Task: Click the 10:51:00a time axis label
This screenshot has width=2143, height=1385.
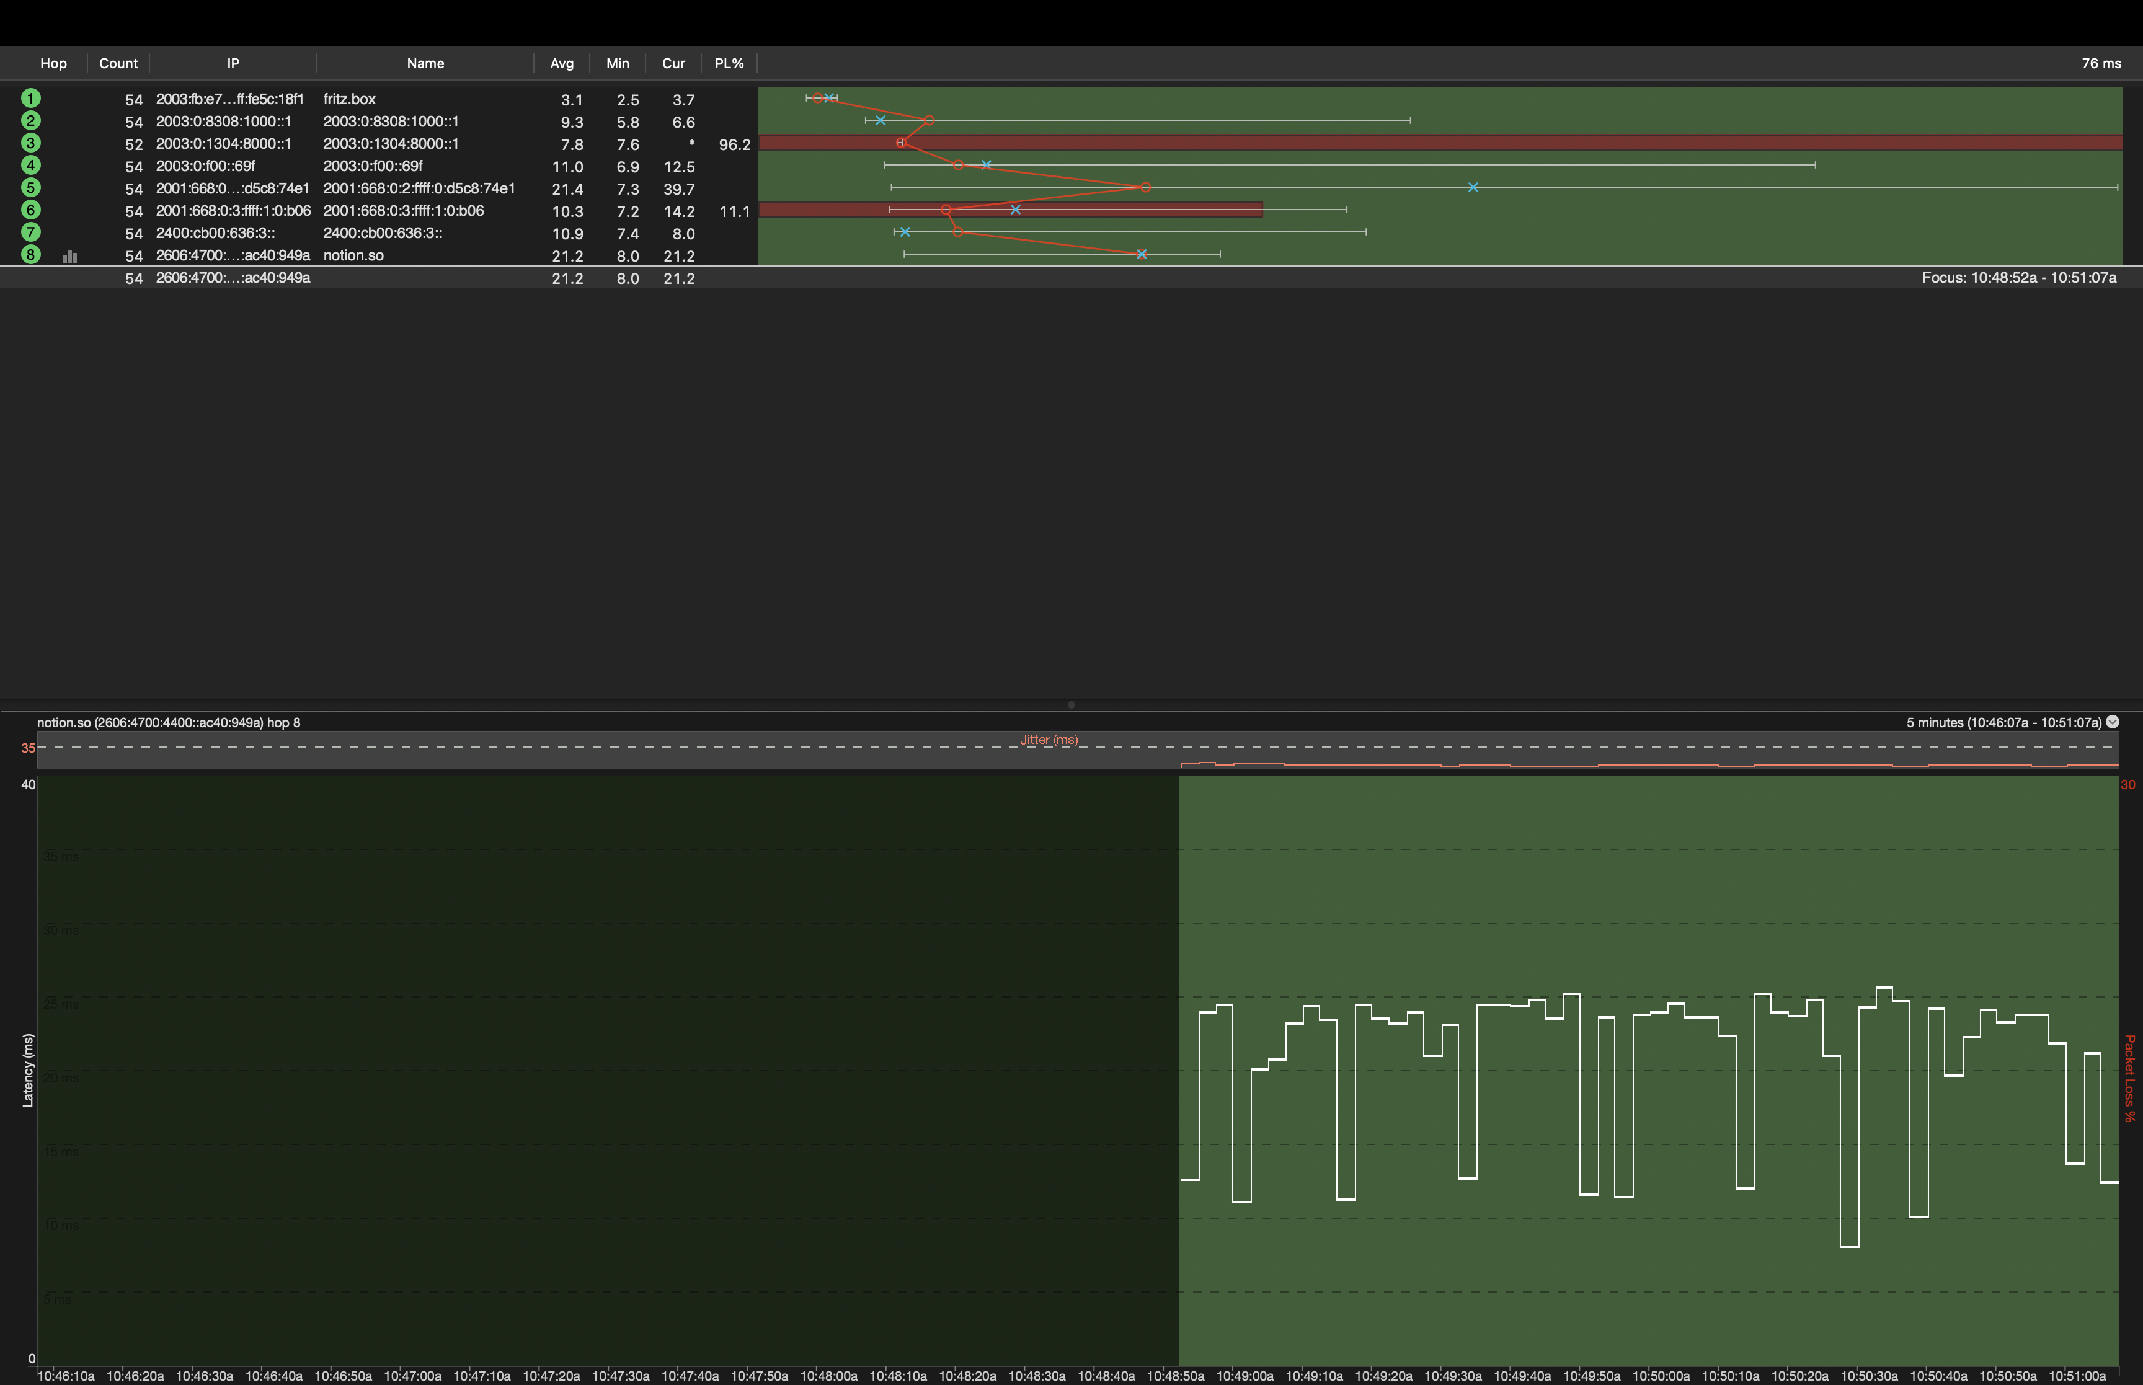Action: click(x=2077, y=1376)
